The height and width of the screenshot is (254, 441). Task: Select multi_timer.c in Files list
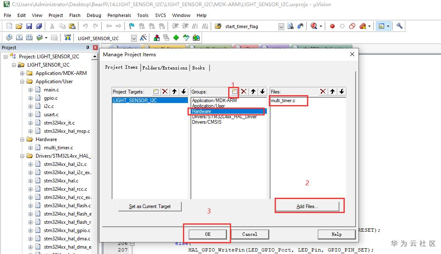click(283, 101)
